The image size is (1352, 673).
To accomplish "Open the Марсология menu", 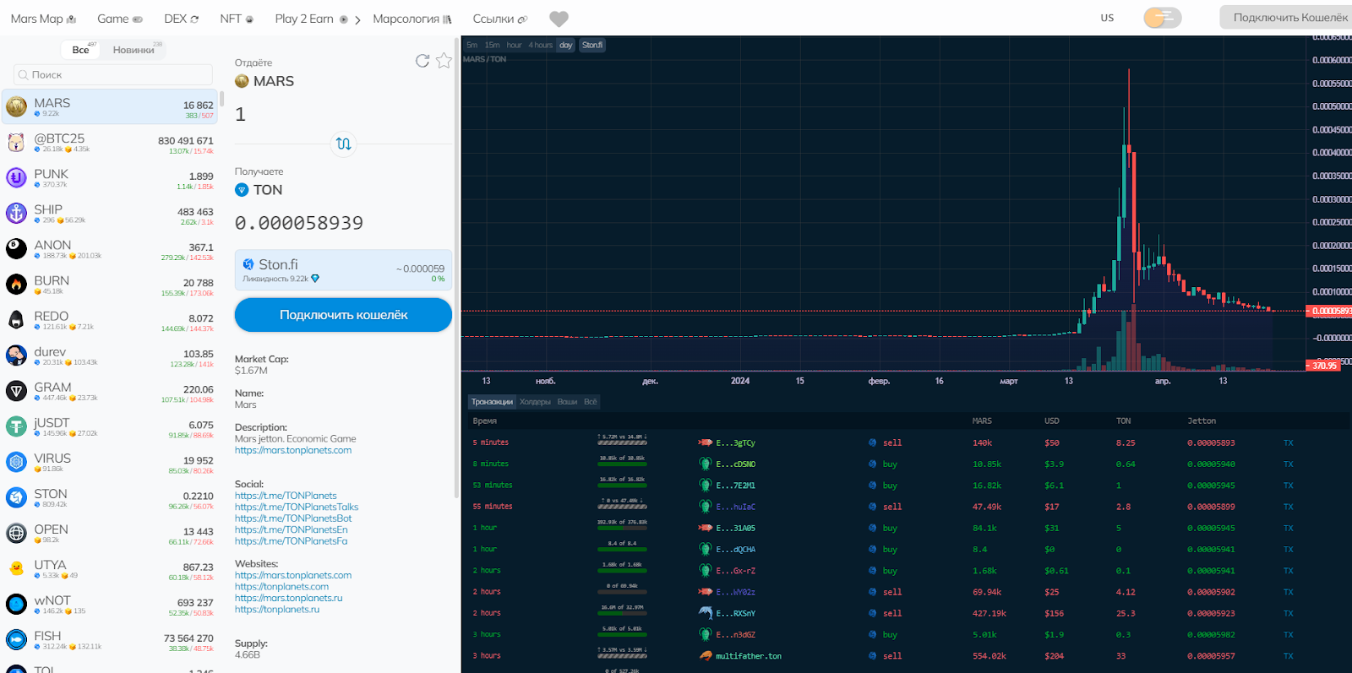I will [x=412, y=19].
